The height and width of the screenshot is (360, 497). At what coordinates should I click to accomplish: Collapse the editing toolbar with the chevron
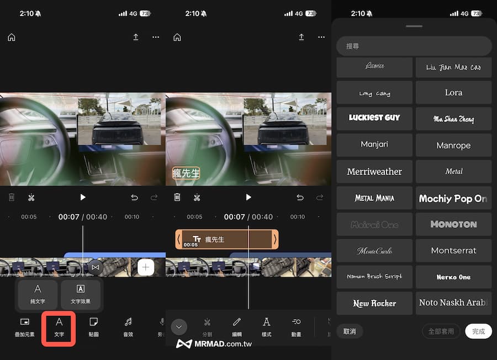[x=179, y=327]
